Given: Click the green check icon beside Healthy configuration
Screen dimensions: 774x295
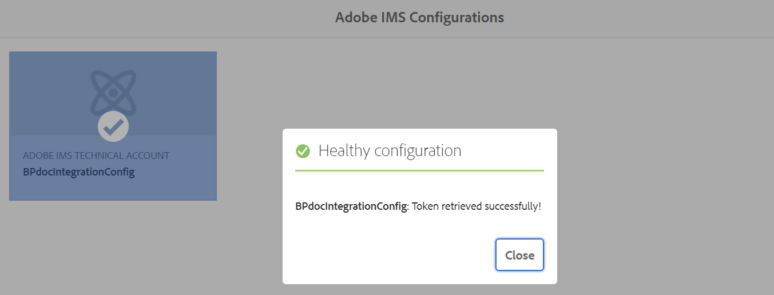Looking at the screenshot, I should 303,151.
